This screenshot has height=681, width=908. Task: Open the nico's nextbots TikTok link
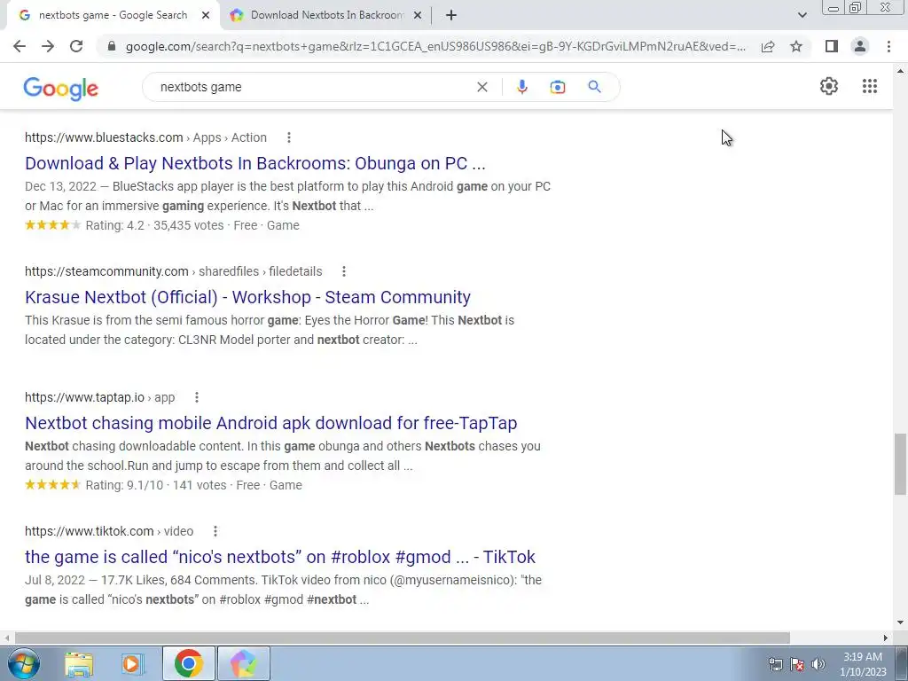[280, 557]
